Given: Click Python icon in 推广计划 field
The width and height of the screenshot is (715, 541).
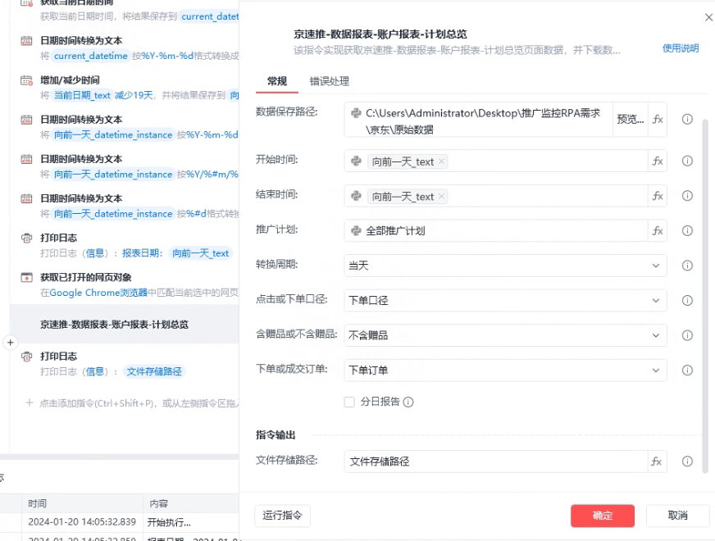Looking at the screenshot, I should coord(356,230).
